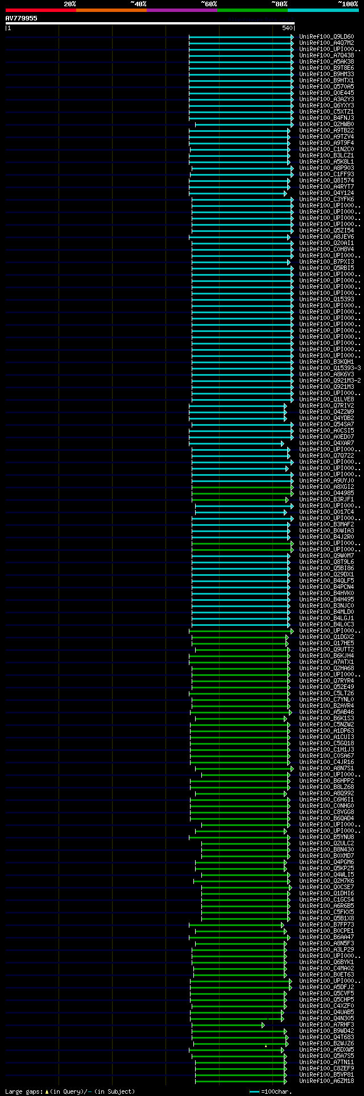Image resolution: width=364 pixels, height=1096 pixels.
Task: Click label UniRef100_C5XTZ1
Action: pyautogui.click(x=326, y=112)
